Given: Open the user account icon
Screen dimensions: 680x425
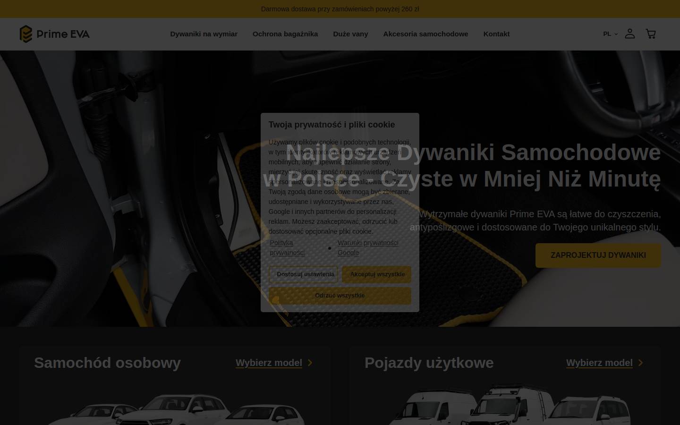Looking at the screenshot, I should [630, 34].
